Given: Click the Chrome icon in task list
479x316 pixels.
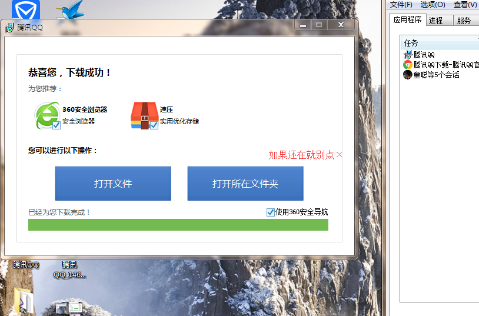Looking at the screenshot, I should tap(408, 65).
